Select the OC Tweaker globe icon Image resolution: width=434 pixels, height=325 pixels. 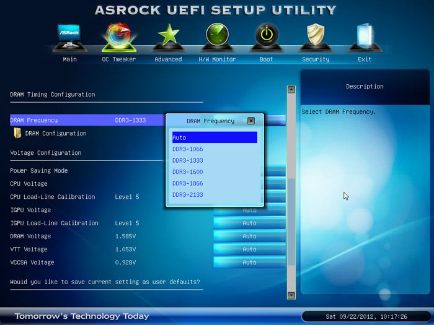tap(118, 38)
